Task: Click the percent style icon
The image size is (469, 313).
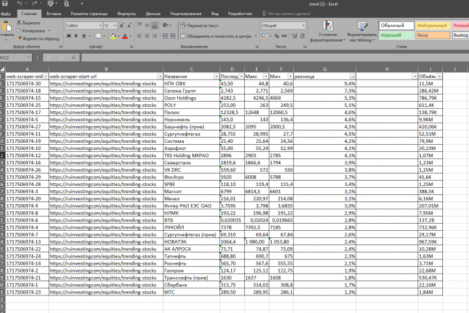Action: point(277,36)
